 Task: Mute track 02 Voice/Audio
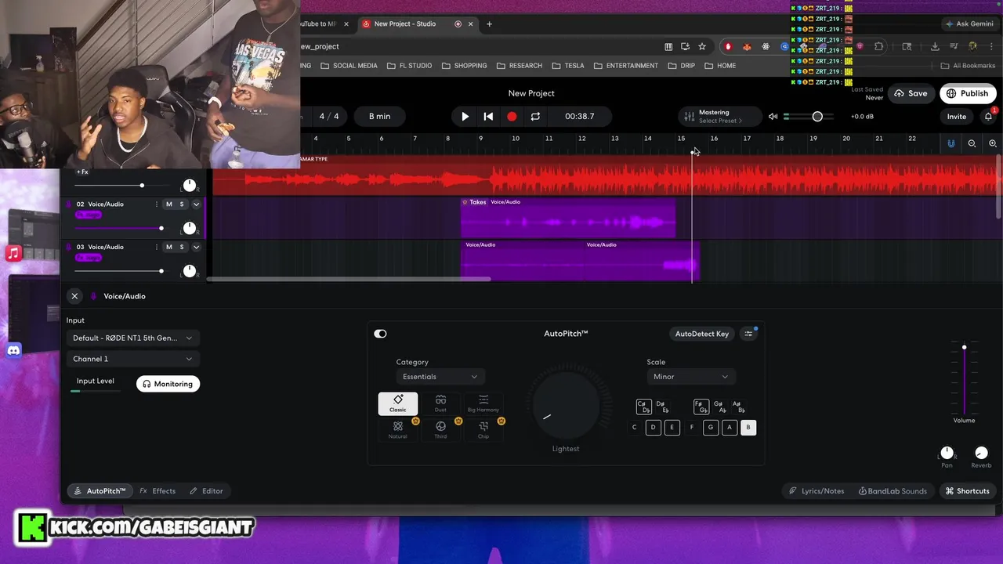pyautogui.click(x=168, y=204)
